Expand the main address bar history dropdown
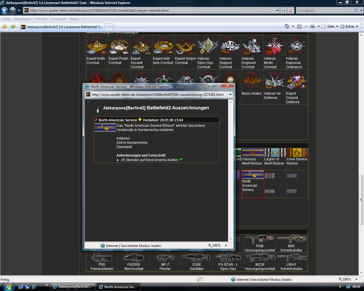Screen dimensions: 364x291 point(277,11)
